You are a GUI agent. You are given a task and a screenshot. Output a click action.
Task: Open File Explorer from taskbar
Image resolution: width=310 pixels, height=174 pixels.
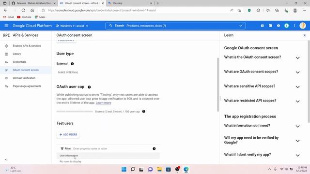[x=159, y=169]
